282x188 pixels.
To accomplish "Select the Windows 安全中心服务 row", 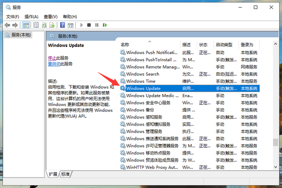I will pos(190,103).
